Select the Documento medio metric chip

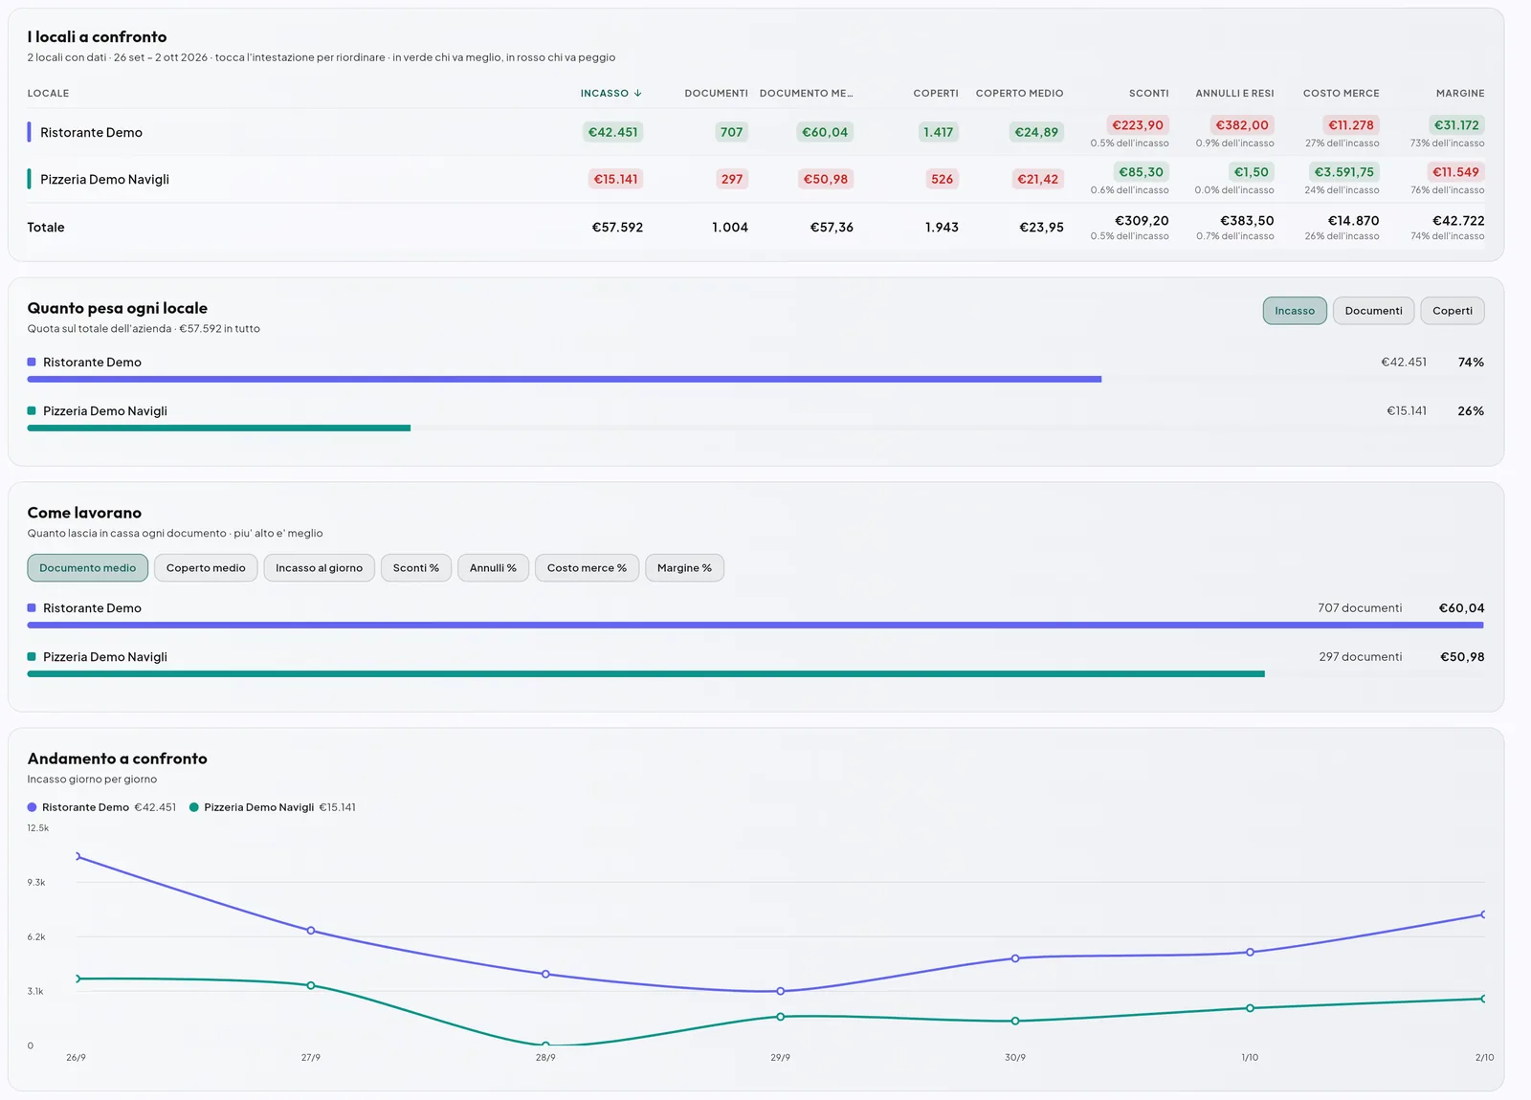88,568
